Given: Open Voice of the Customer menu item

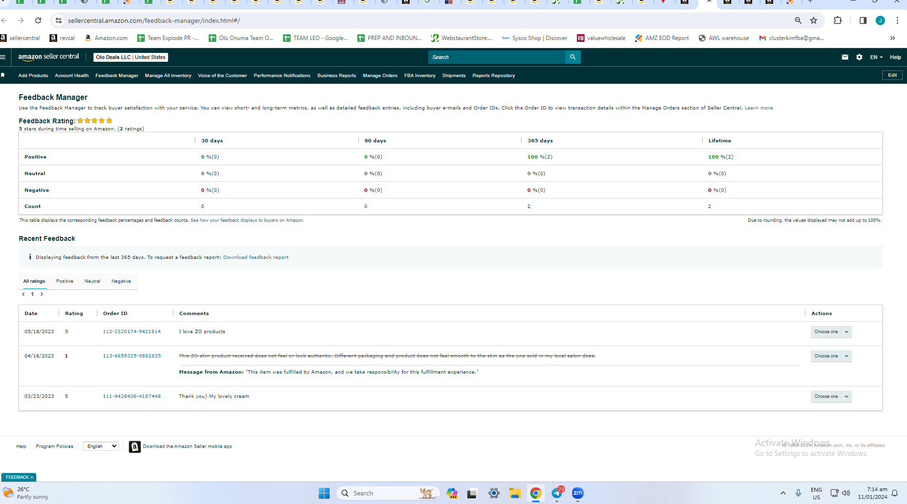Looking at the screenshot, I should pos(222,76).
